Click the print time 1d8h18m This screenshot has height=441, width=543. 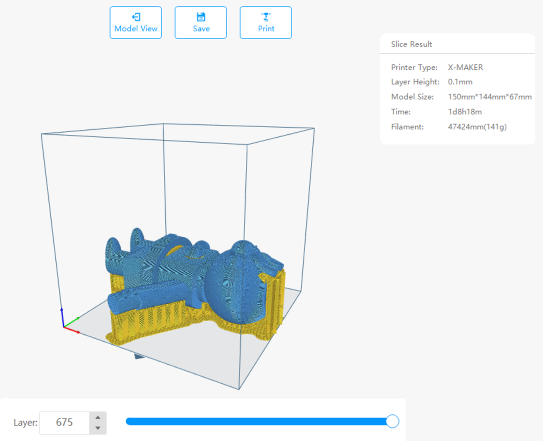464,112
